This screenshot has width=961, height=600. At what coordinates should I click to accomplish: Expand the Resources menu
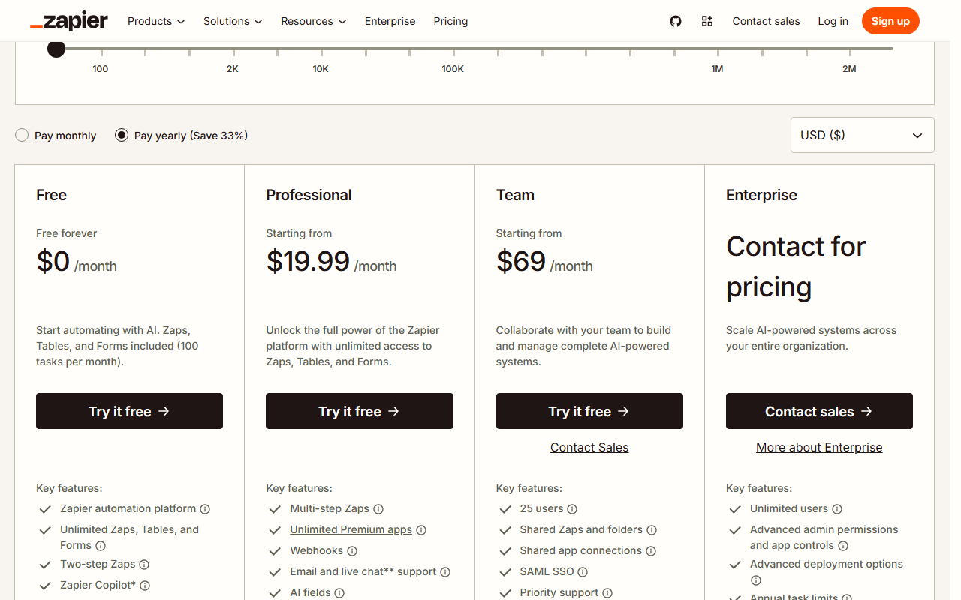coord(314,21)
